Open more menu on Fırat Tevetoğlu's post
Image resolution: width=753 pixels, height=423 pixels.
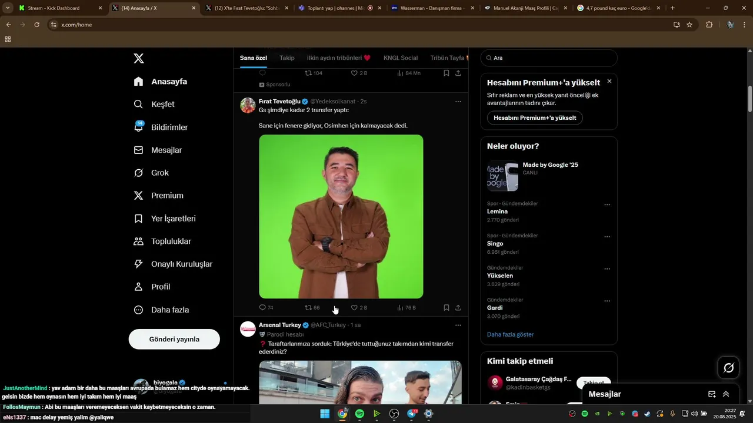pyautogui.click(x=458, y=102)
